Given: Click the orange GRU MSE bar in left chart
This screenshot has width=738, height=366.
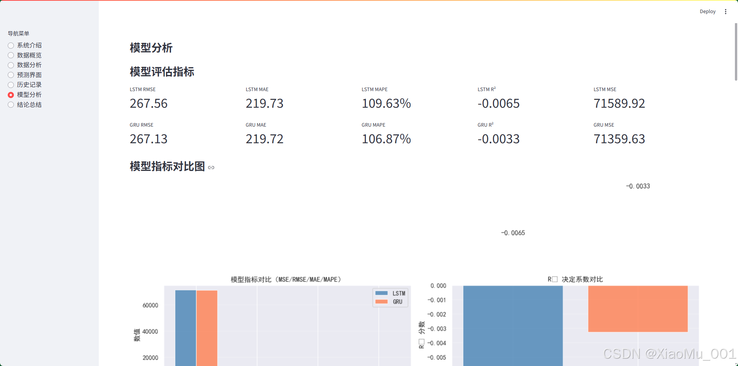Looking at the screenshot, I should tap(207, 328).
